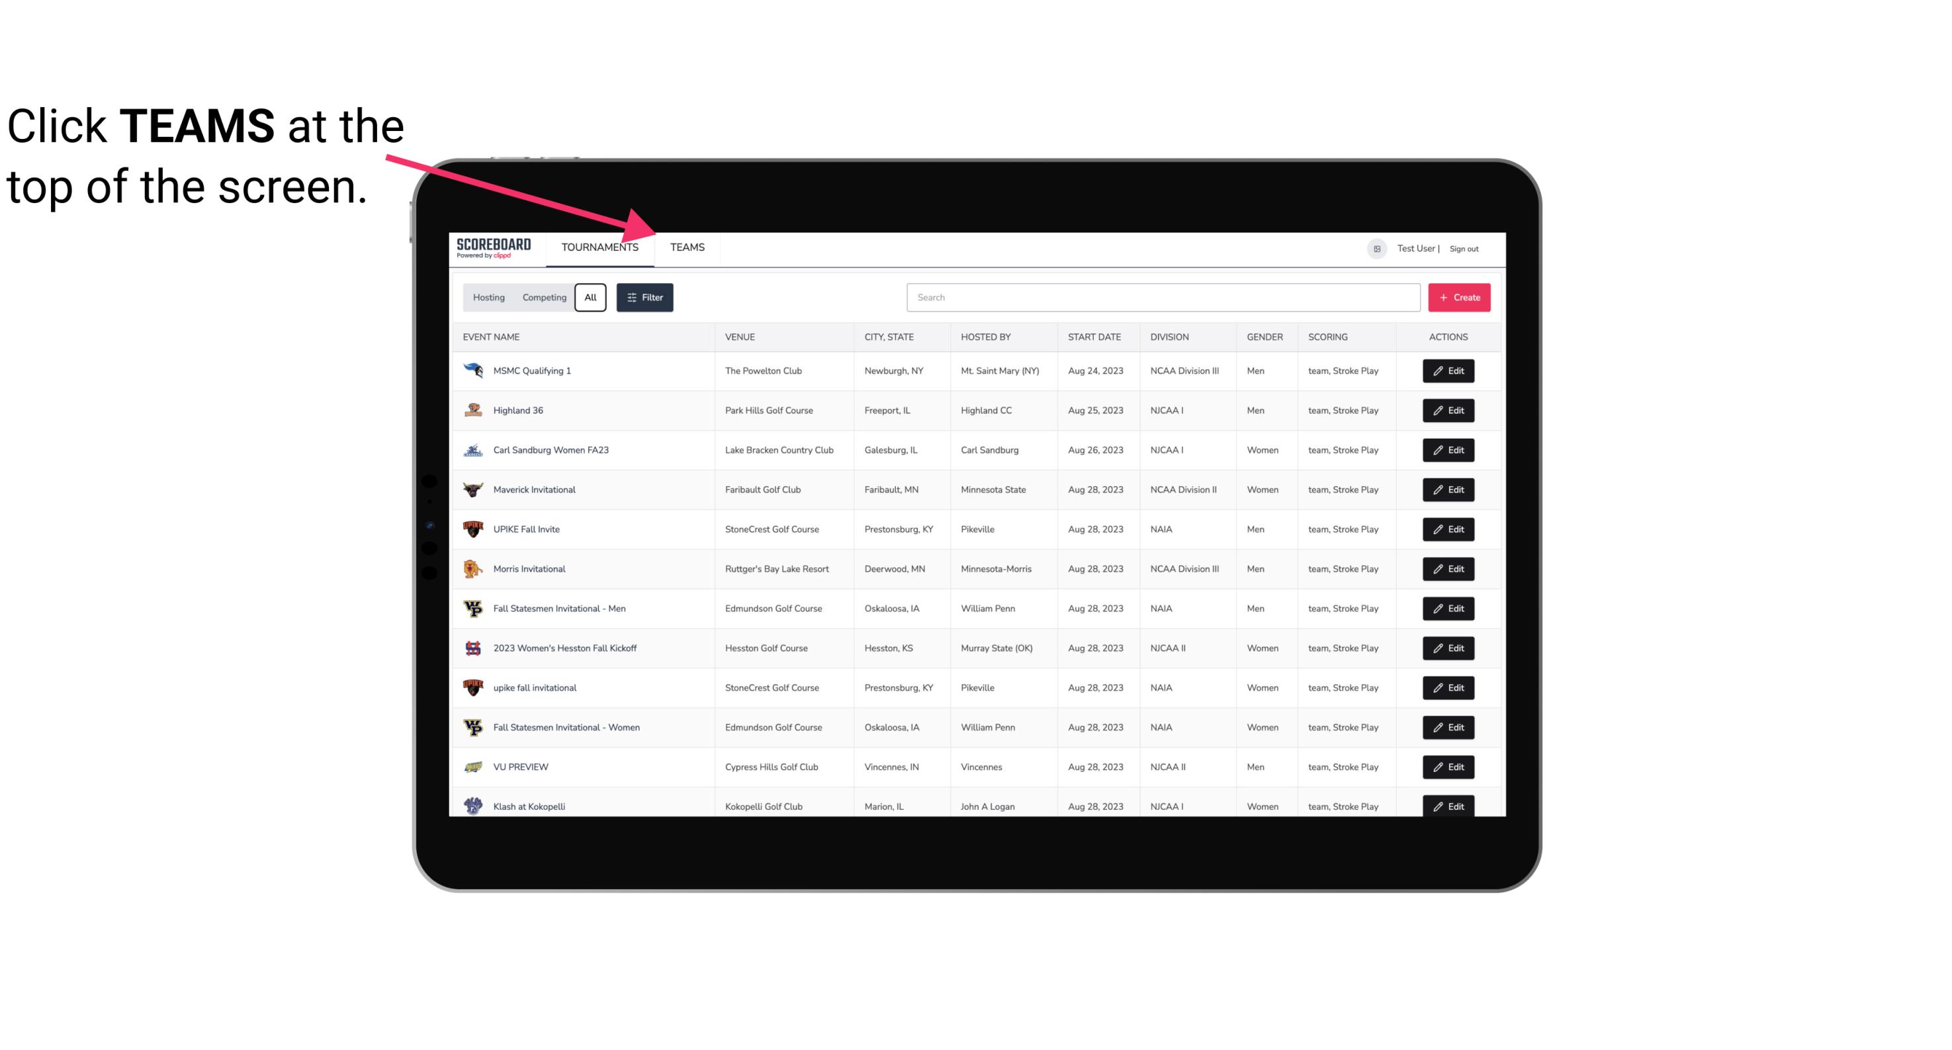
Task: Click the Sign out link
Action: pos(1464,247)
